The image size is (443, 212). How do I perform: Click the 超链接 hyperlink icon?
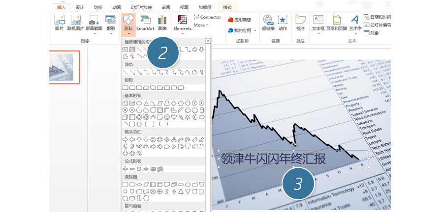268,20
